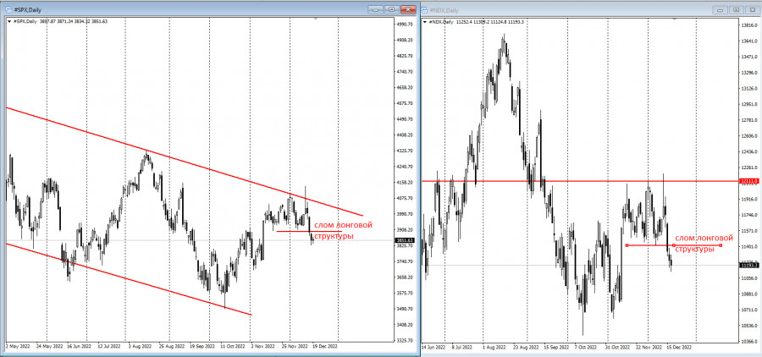762x357 pixels.
Task: Click the chart icon in the #SPX,Daily title bar
Action: [x=6, y=8]
